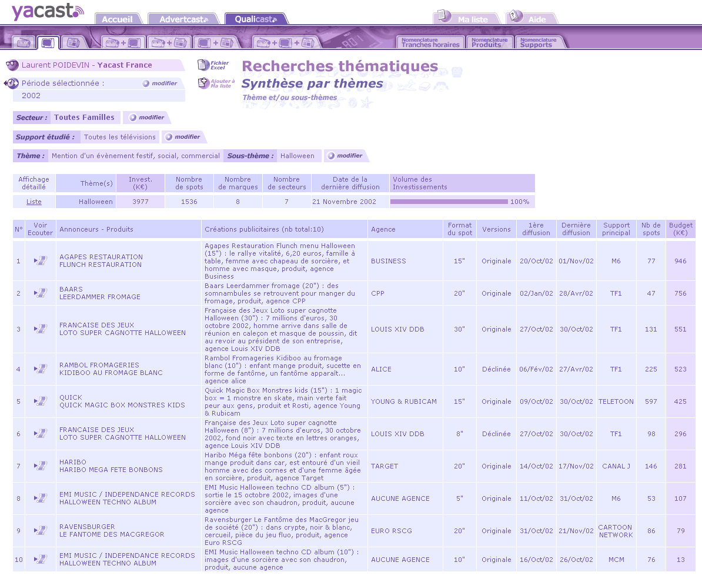
Task: Select AGAPES RESTAURATION advertiser text
Action: pyautogui.click(x=101, y=257)
